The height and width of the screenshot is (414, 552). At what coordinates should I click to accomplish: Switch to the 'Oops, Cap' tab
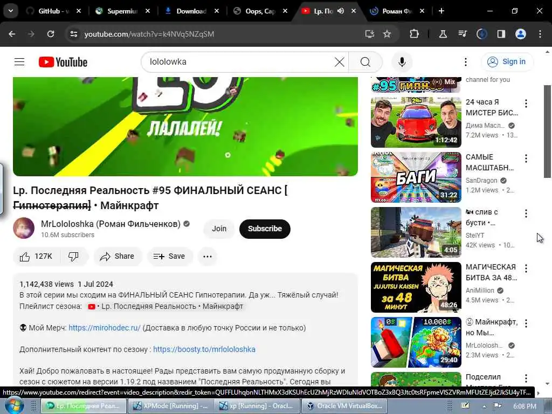tap(260, 11)
